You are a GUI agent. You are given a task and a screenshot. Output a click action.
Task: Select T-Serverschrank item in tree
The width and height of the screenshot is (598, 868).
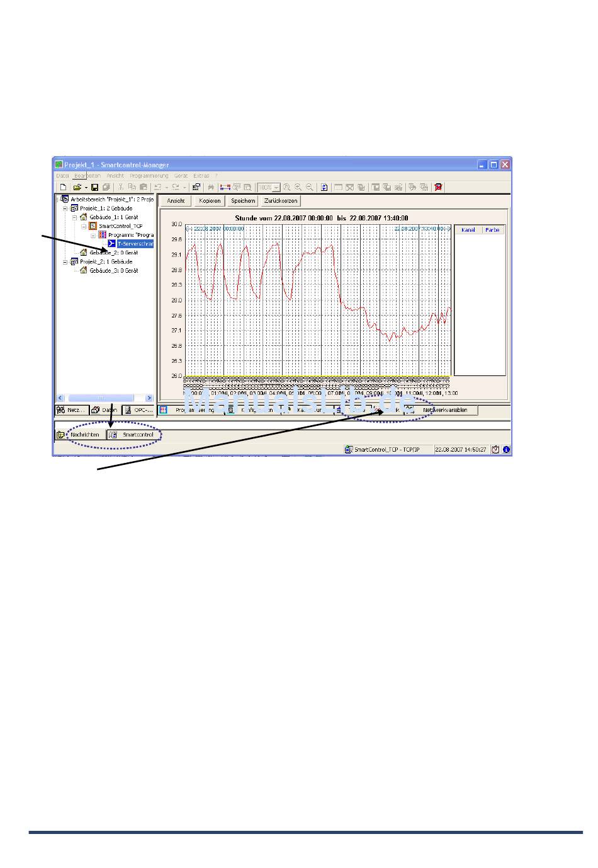pos(135,243)
